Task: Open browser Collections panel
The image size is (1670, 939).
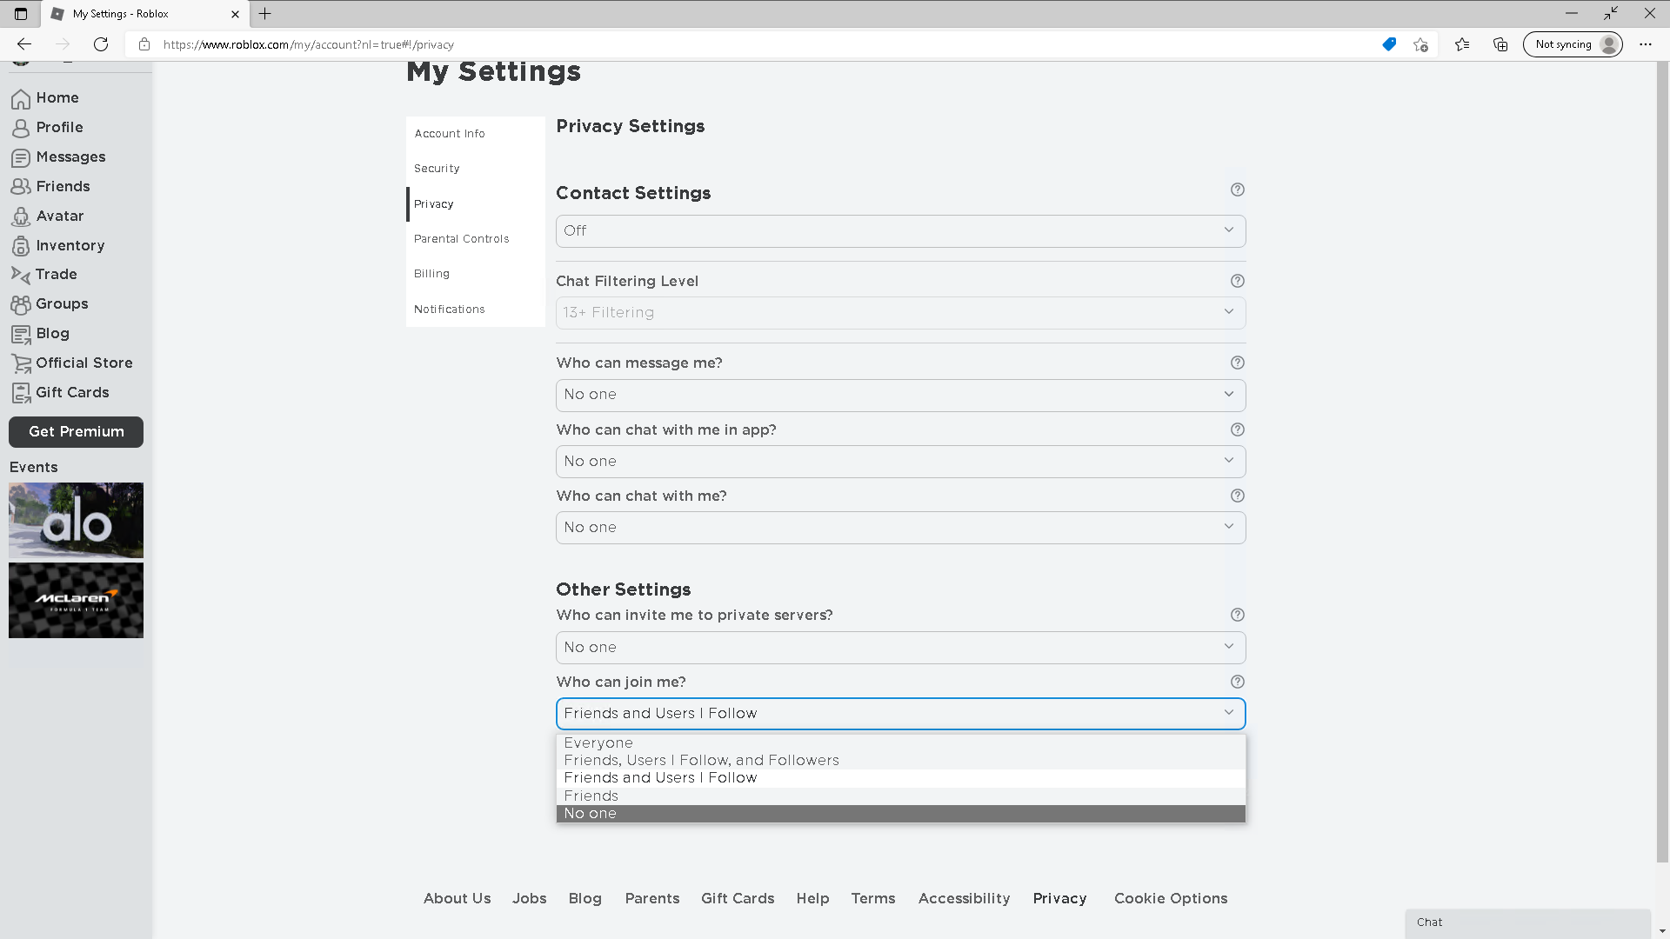Action: pos(1500,44)
